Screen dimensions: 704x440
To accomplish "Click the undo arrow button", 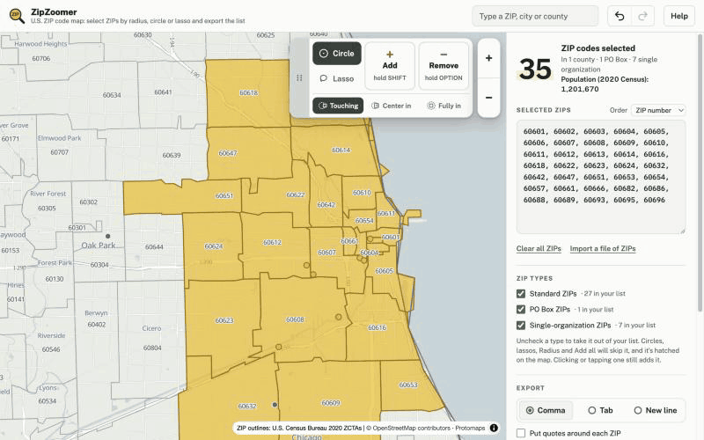I will 620,16.
